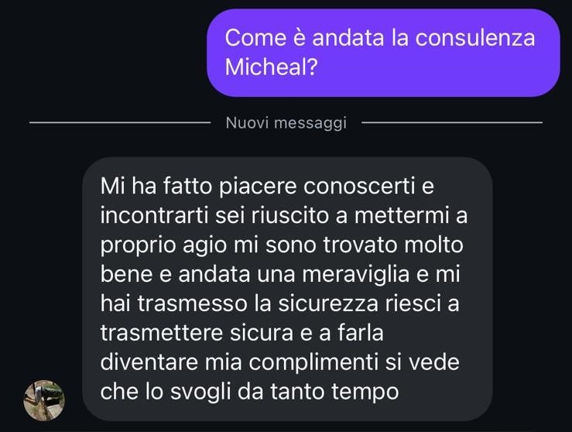Image resolution: width=572 pixels, height=432 pixels.
Task: Click the word "sicurezza" in the reply
Action: 328,303
